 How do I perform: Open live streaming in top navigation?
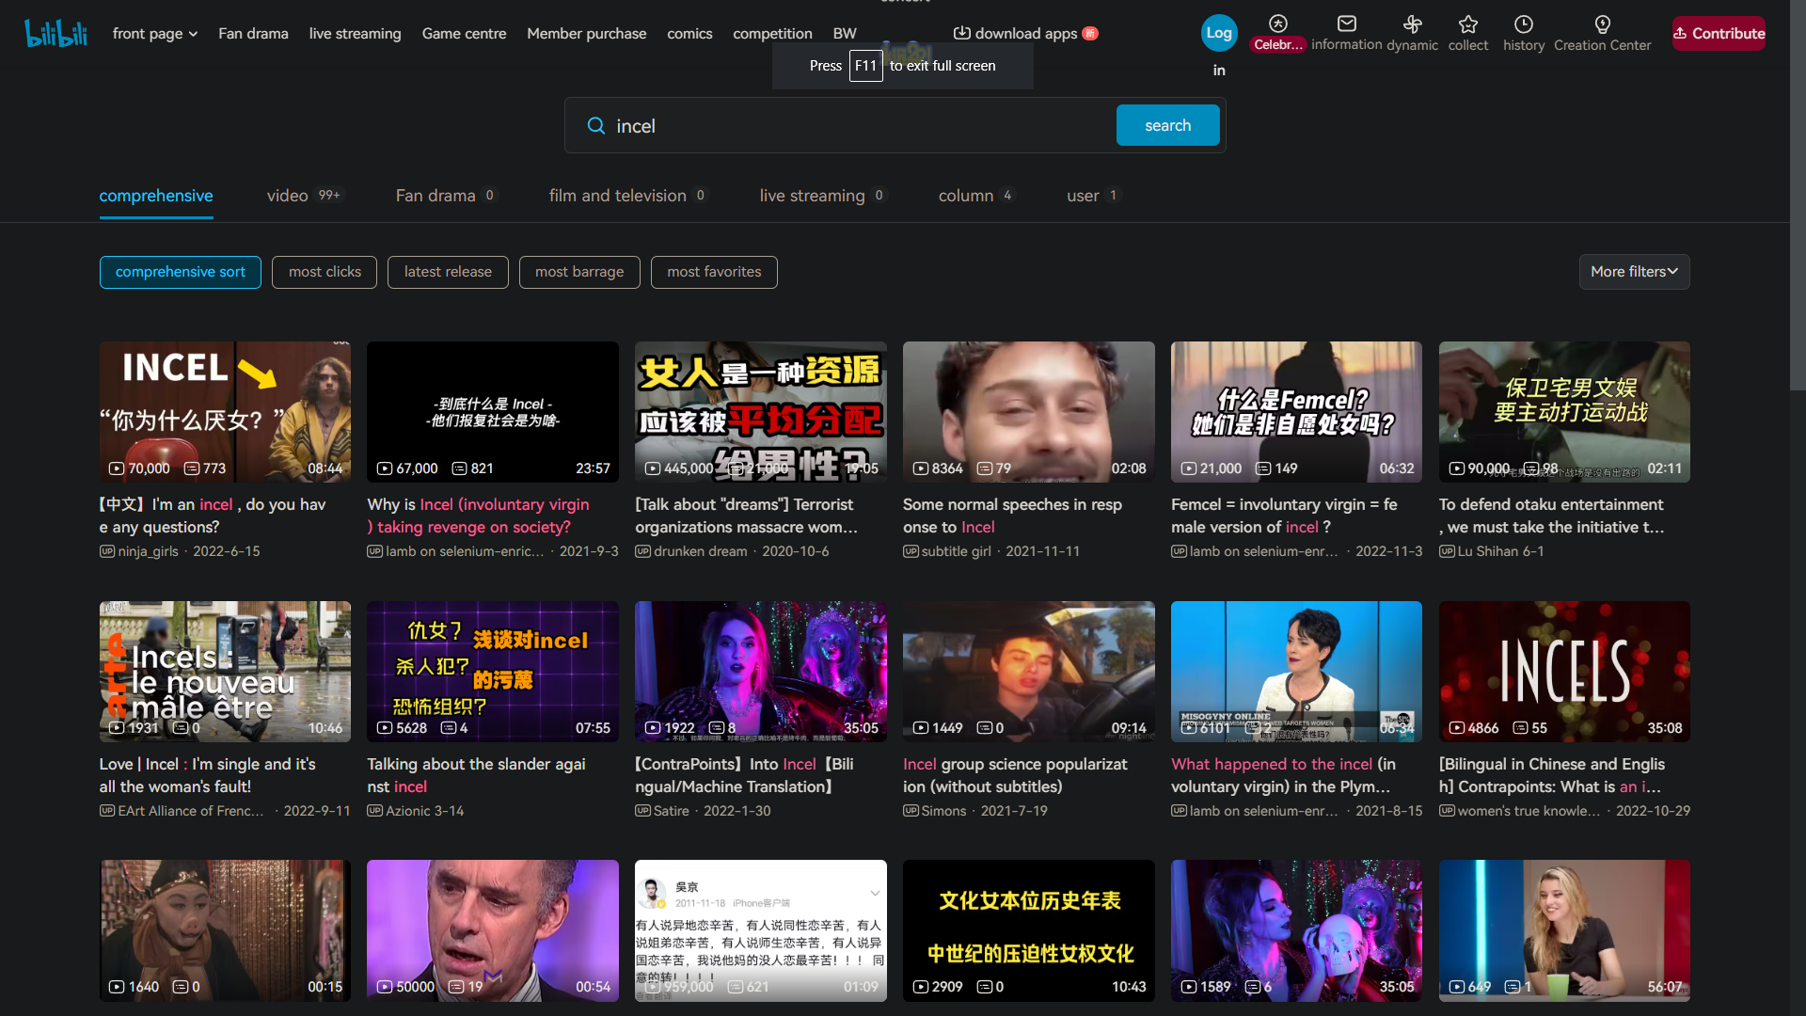coord(355,34)
